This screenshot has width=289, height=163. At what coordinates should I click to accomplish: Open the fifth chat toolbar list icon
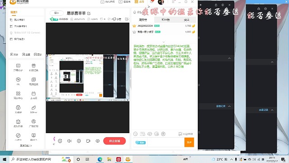pyautogui.click(x=163, y=134)
